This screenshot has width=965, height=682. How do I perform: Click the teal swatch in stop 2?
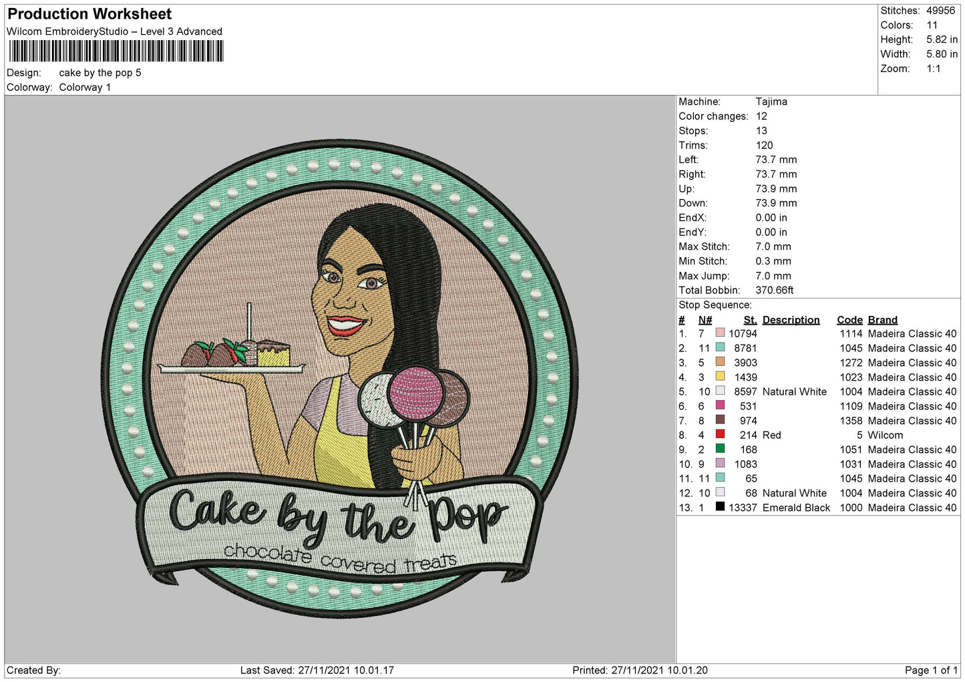point(720,347)
